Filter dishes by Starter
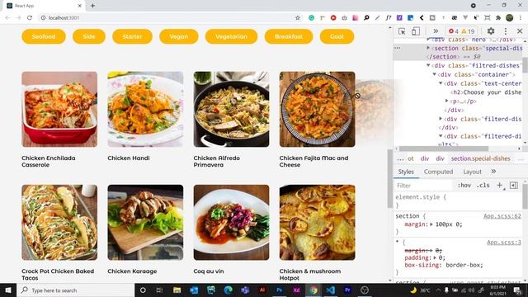 pyautogui.click(x=132, y=36)
